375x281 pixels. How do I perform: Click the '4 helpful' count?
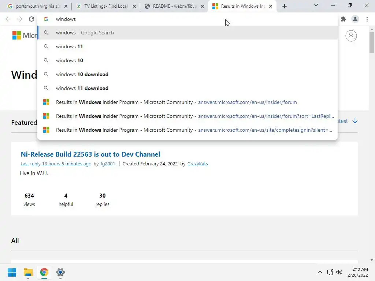tap(66, 200)
